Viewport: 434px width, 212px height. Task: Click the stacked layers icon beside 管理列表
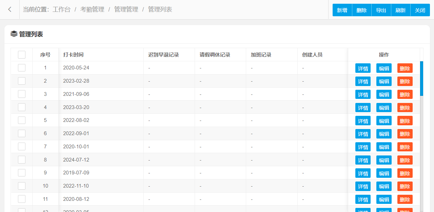(x=14, y=34)
